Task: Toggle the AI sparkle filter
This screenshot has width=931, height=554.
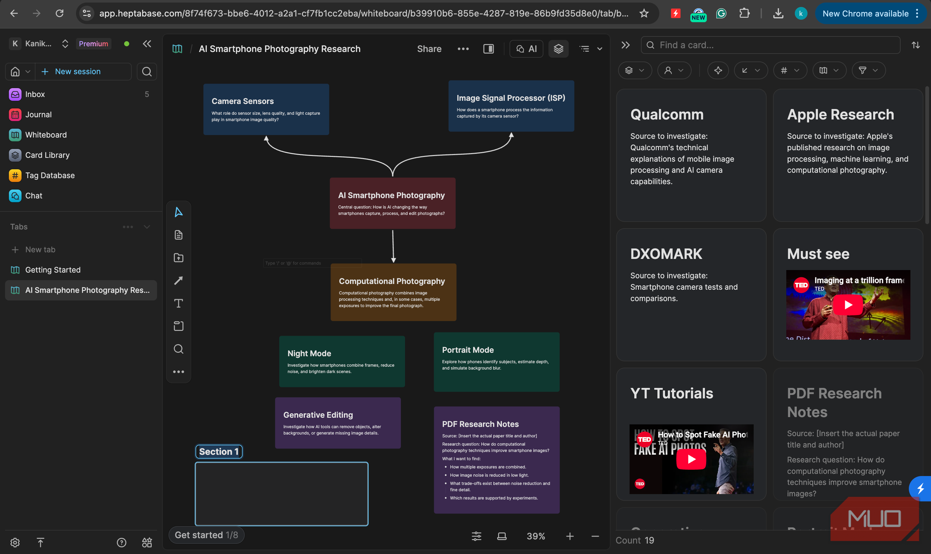Action: 718,70
